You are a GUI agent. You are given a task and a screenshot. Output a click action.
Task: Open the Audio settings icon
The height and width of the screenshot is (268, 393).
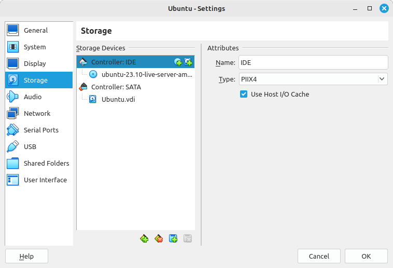coord(12,97)
